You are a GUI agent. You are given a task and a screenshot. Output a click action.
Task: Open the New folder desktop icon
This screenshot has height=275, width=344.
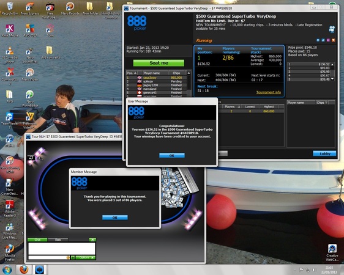[91, 9]
